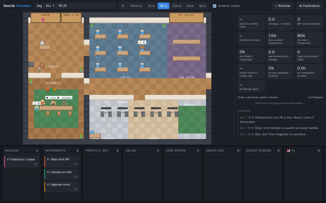Click the Daily: time reunido event

pyautogui.click(x=280, y=128)
